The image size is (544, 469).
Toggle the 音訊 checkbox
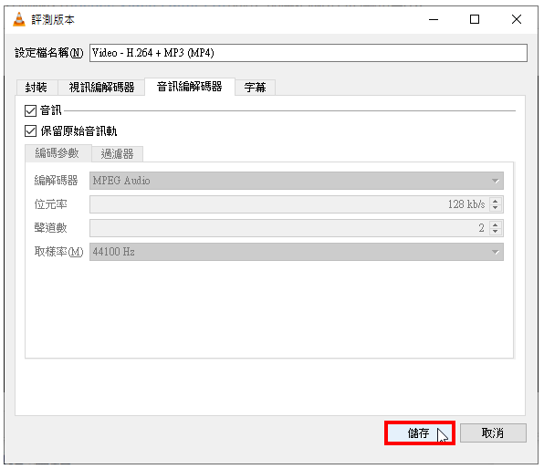(x=30, y=111)
